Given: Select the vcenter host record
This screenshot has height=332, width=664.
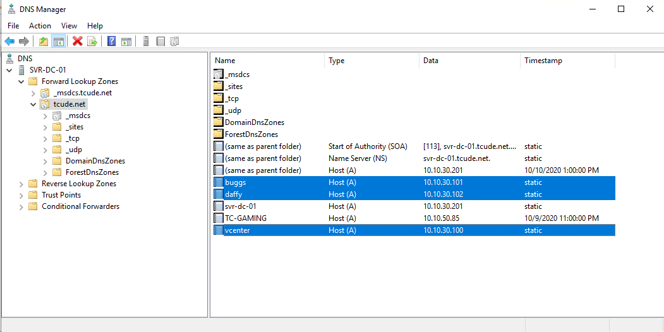Looking at the screenshot, I should coord(414,230).
